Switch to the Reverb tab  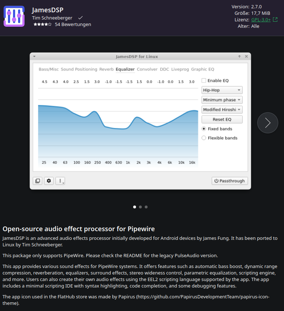tap(106, 69)
